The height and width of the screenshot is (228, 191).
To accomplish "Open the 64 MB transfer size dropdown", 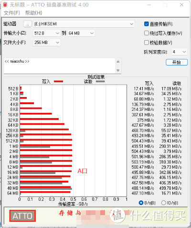I will pos(81,33).
